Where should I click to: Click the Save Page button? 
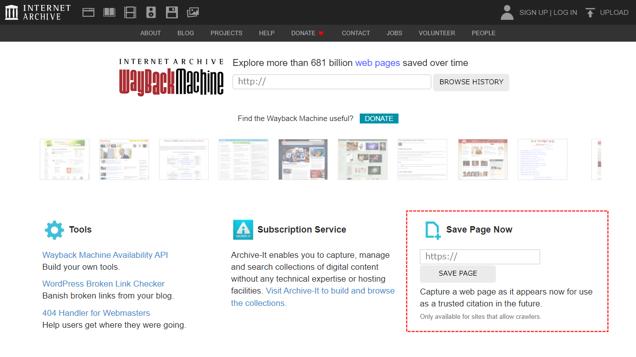click(x=458, y=274)
